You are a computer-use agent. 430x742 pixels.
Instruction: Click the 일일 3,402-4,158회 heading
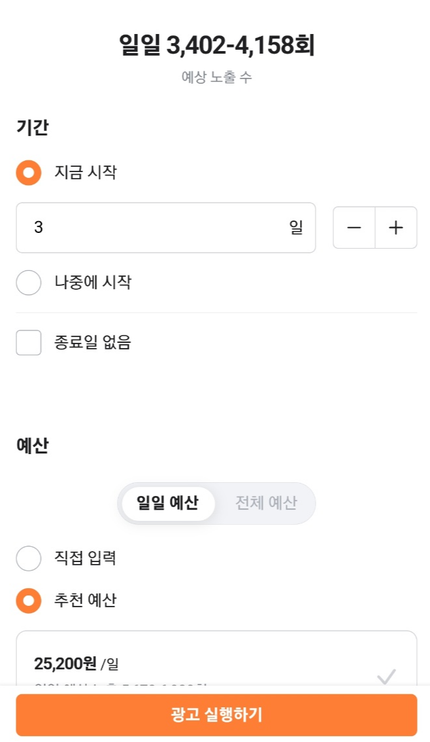(x=216, y=46)
